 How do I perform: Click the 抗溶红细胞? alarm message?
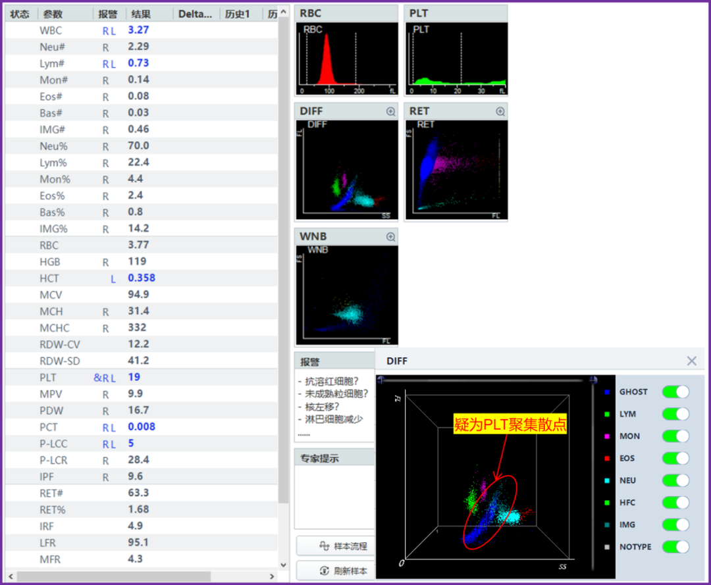tap(331, 381)
